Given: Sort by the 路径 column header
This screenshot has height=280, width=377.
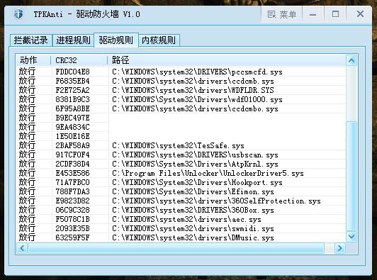Looking at the screenshot, I should [x=227, y=60].
